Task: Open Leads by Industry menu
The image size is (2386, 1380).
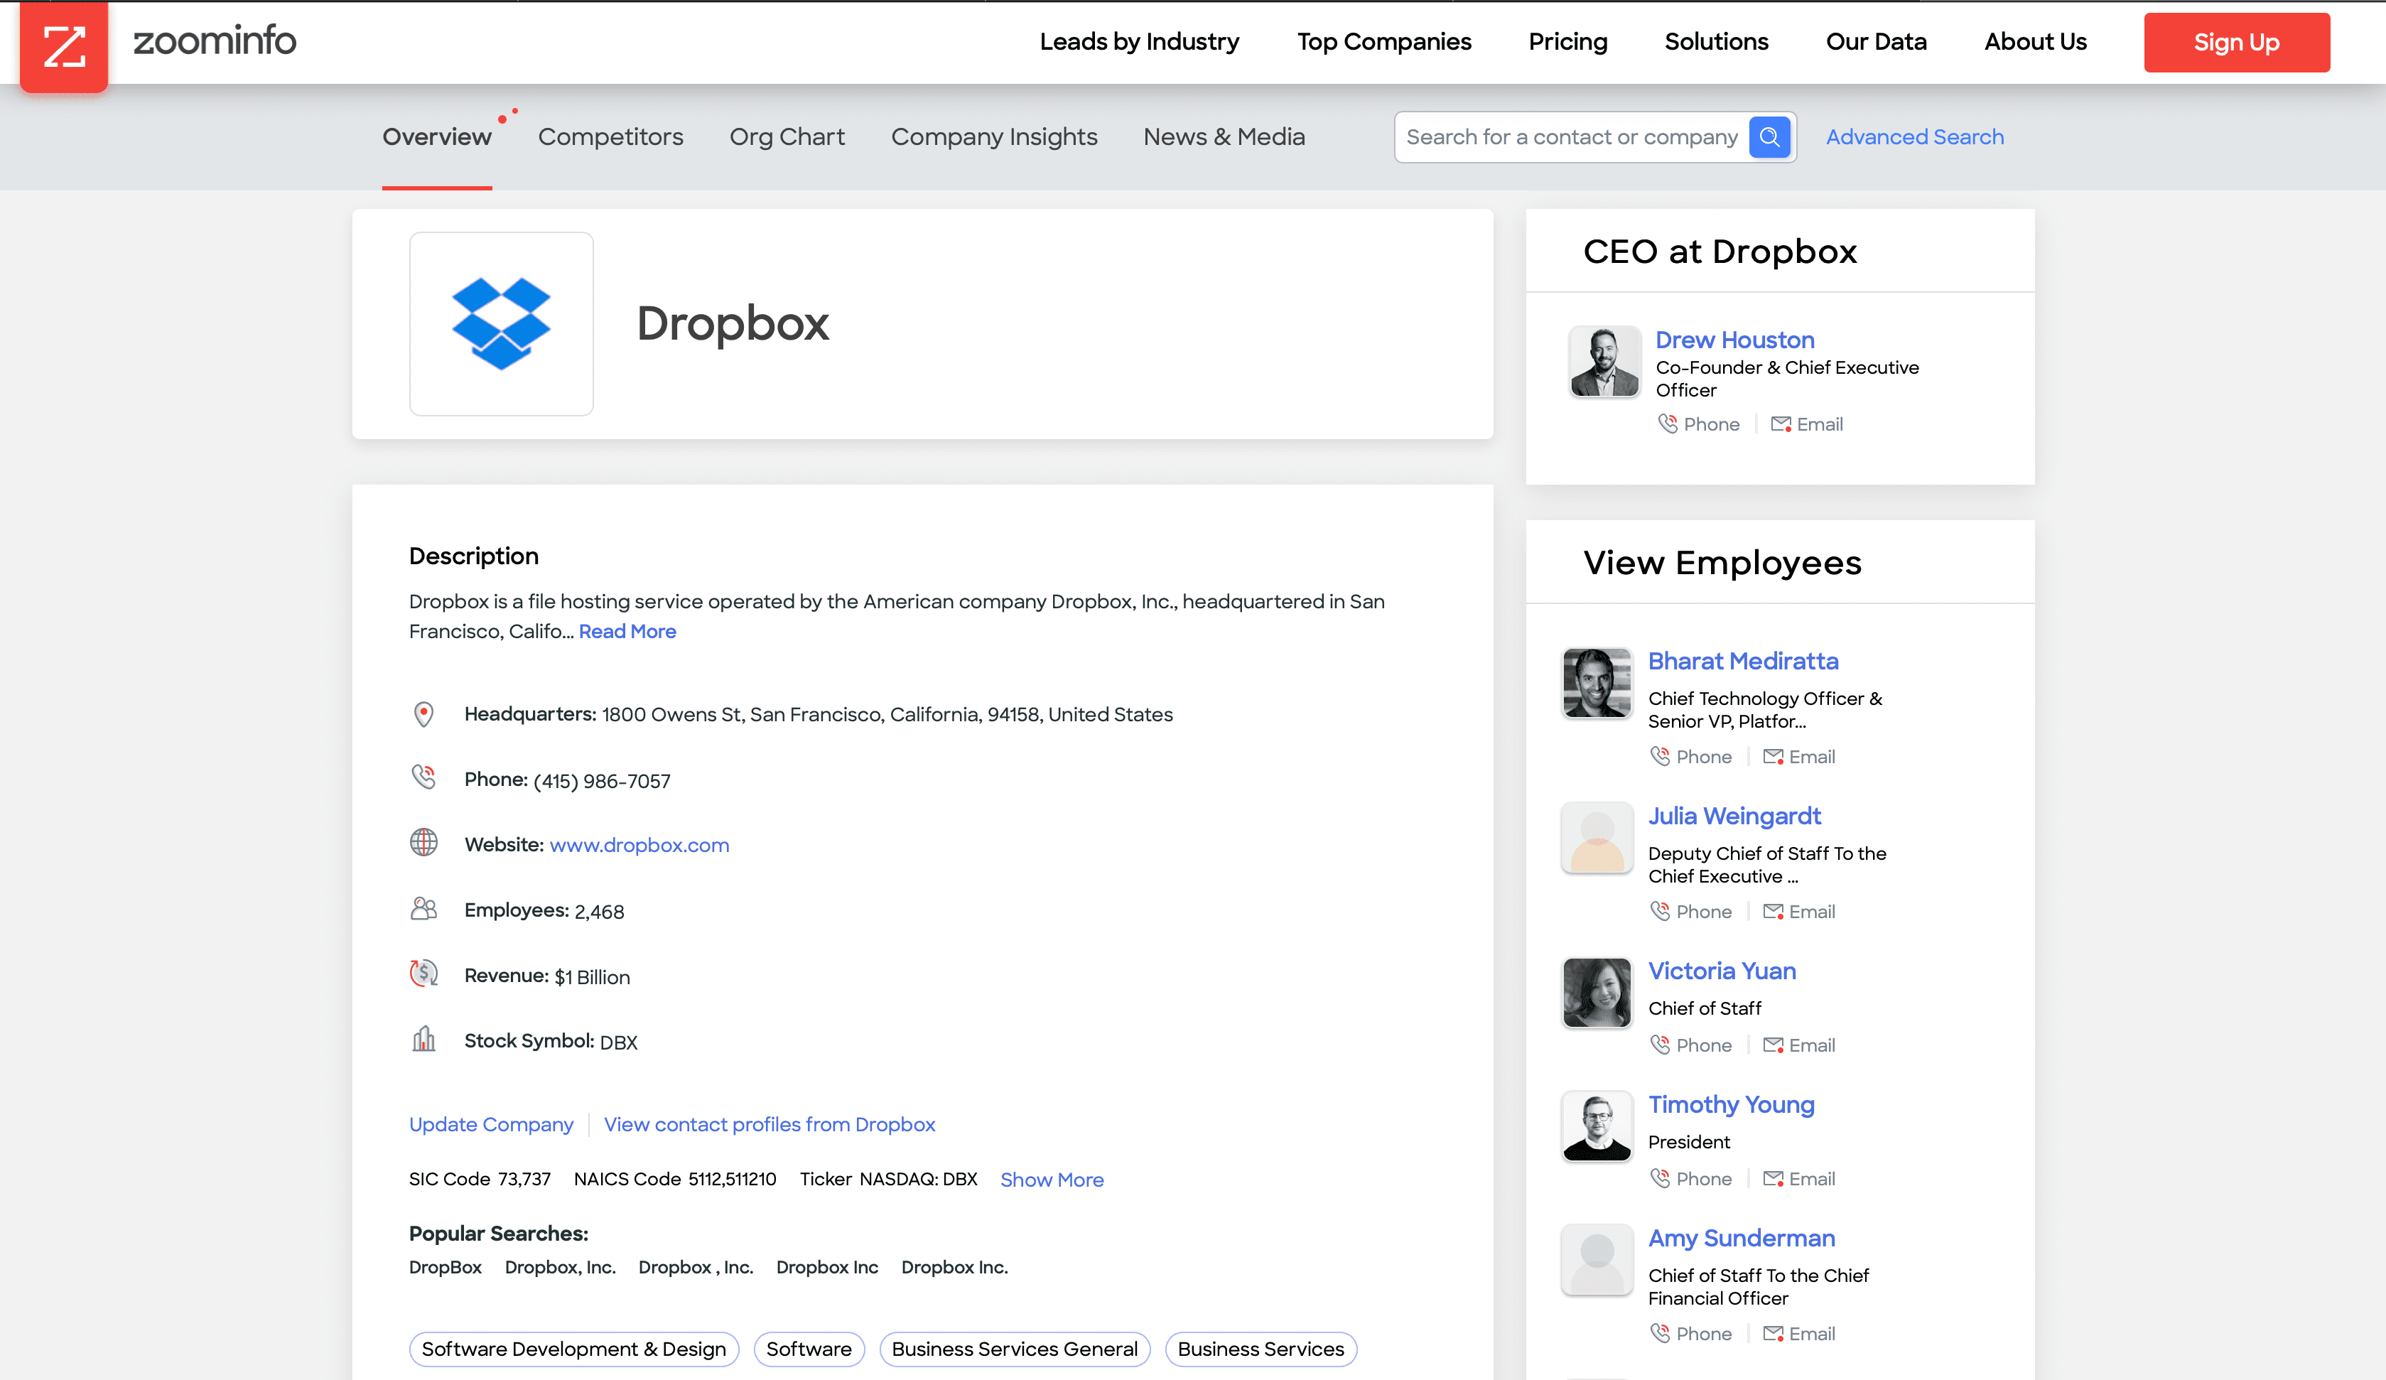Action: (x=1139, y=42)
